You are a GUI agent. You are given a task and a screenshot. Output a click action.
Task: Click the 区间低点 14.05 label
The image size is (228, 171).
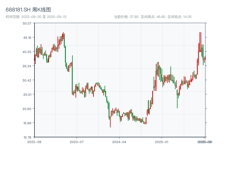coord(180,17)
